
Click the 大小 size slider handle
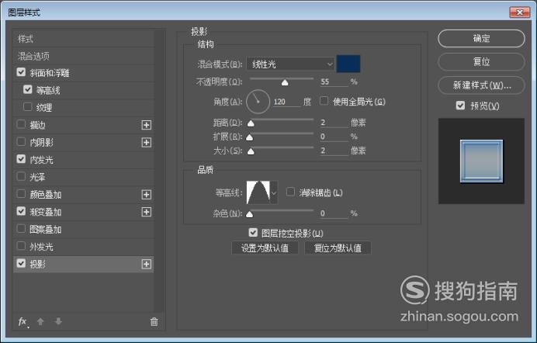(x=251, y=151)
